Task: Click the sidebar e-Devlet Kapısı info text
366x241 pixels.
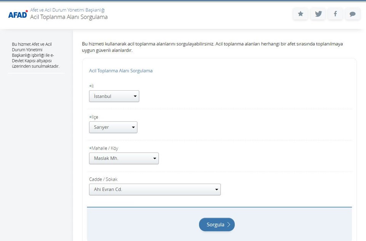Action: pyautogui.click(x=36, y=55)
